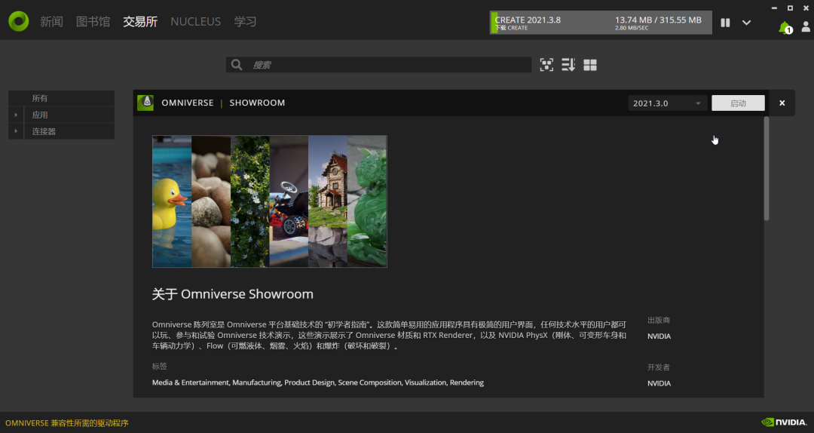Switch to the 图书馆 tab
This screenshot has height=433, width=814.
click(x=93, y=21)
